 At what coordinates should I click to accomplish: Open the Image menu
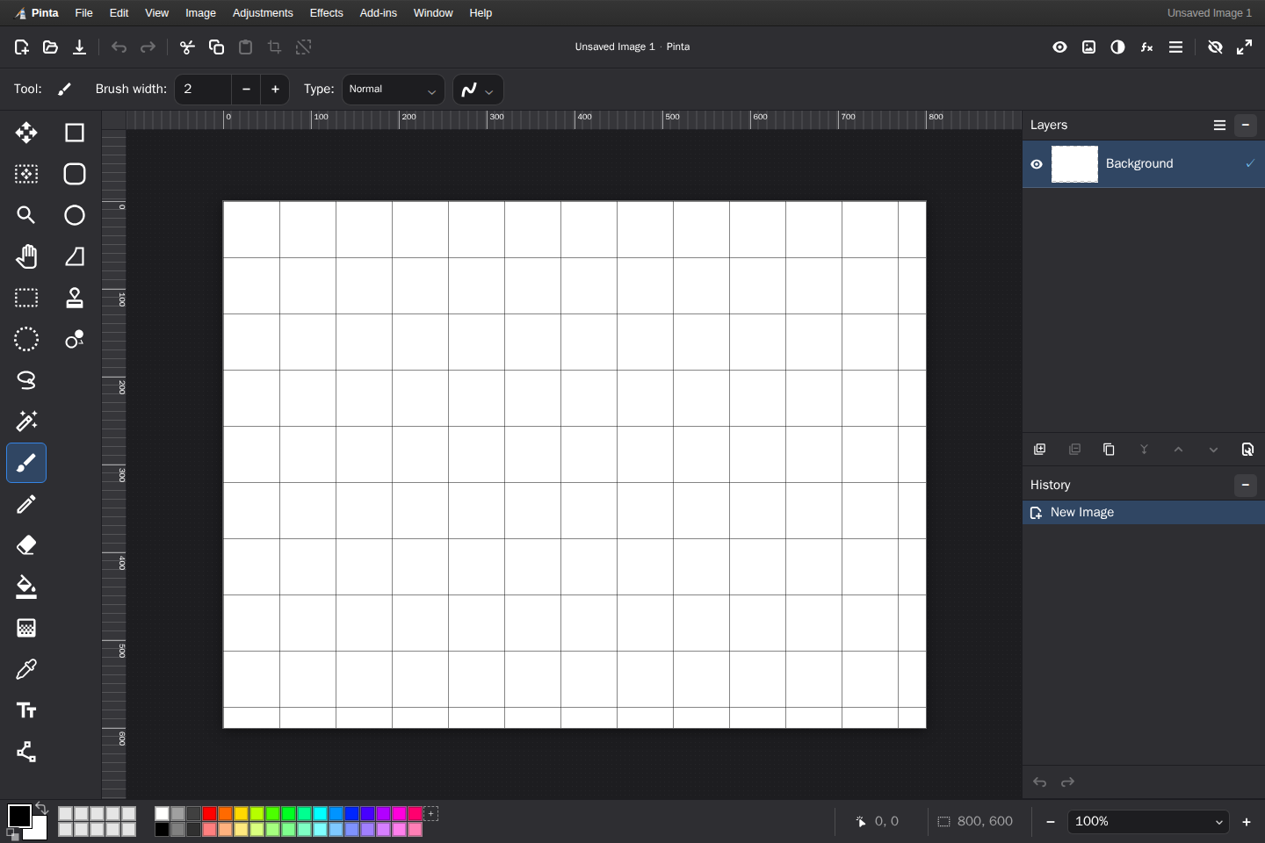201,13
